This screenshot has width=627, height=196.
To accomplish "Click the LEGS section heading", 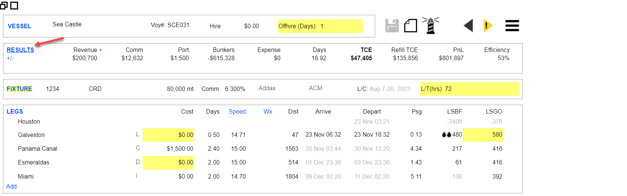I will (x=15, y=111).
